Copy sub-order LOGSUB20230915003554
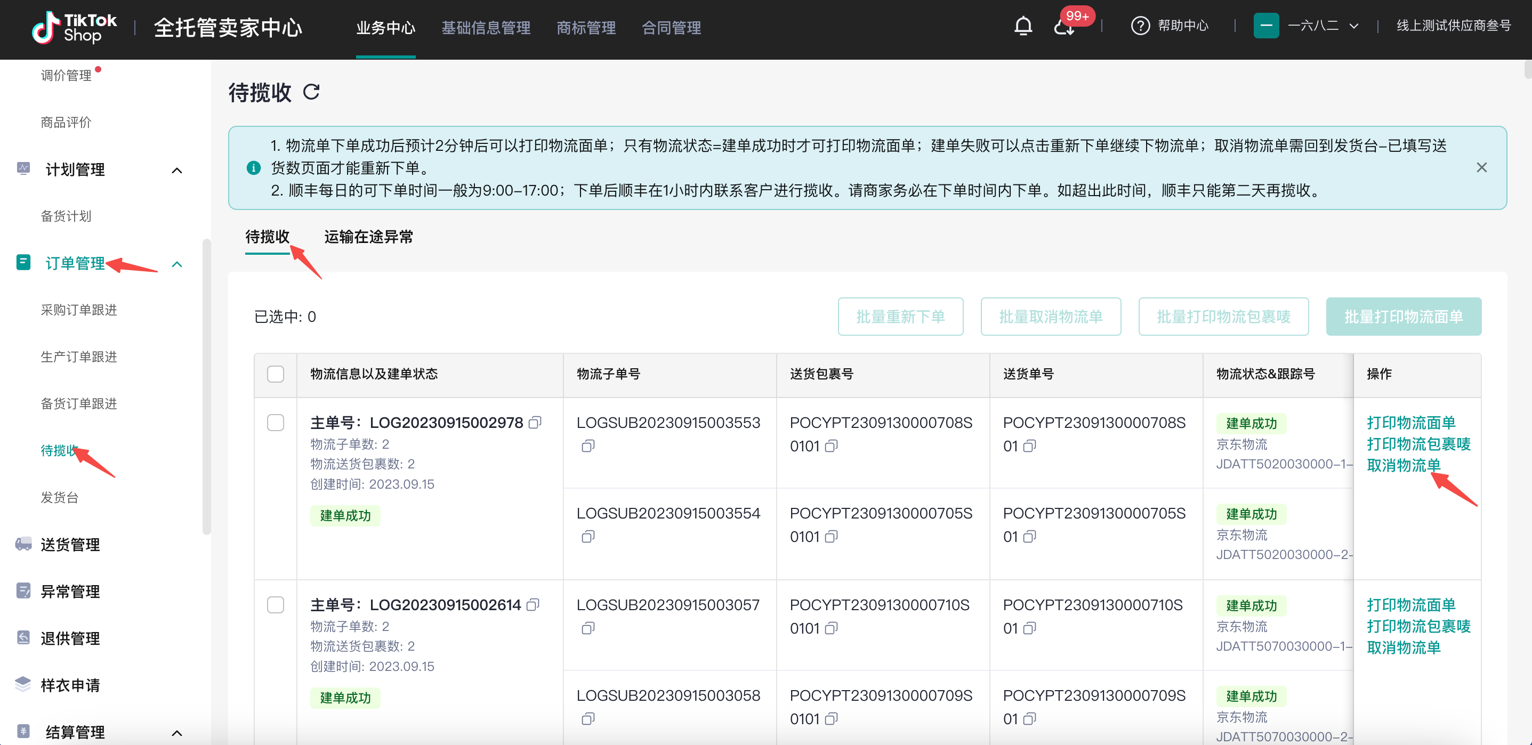1532x745 pixels. point(587,537)
